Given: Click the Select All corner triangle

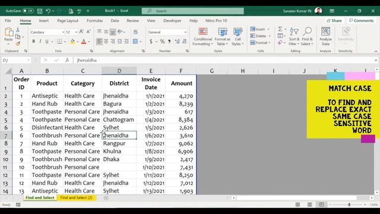Looking at the screenshot, I should coord(8,71).
